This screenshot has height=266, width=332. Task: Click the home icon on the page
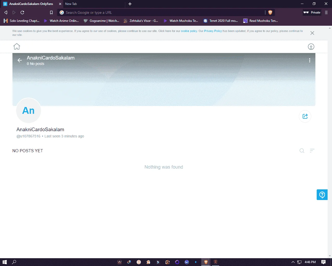click(x=17, y=46)
